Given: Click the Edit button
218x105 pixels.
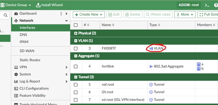Looking at the screenshot, I should tap(114, 15).
